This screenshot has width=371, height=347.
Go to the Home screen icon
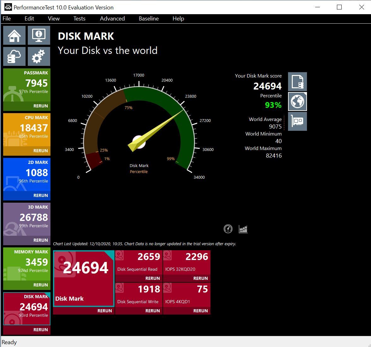[x=14, y=35]
